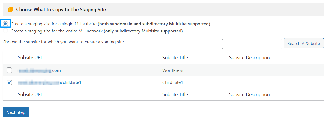
Task: Click the orange copy icon in header
Action: click(10, 10)
